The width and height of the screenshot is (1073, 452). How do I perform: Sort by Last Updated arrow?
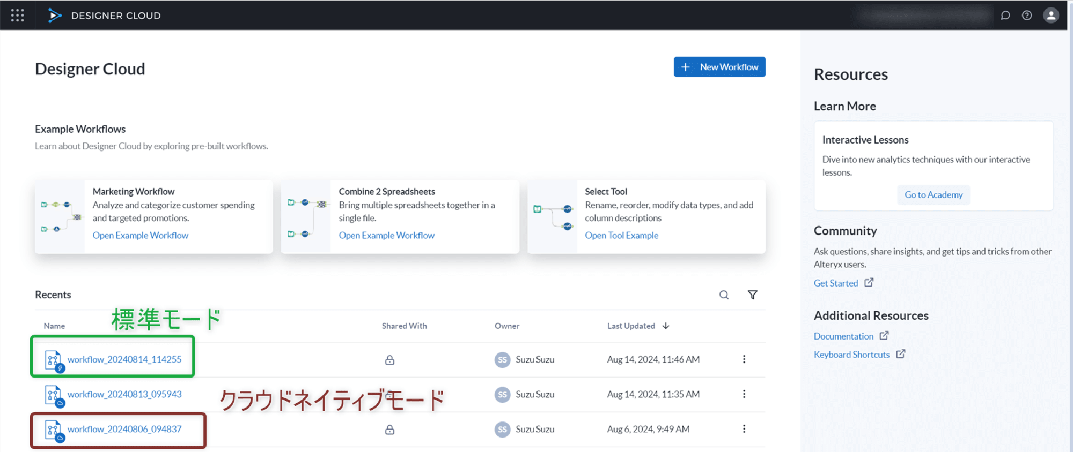click(666, 326)
